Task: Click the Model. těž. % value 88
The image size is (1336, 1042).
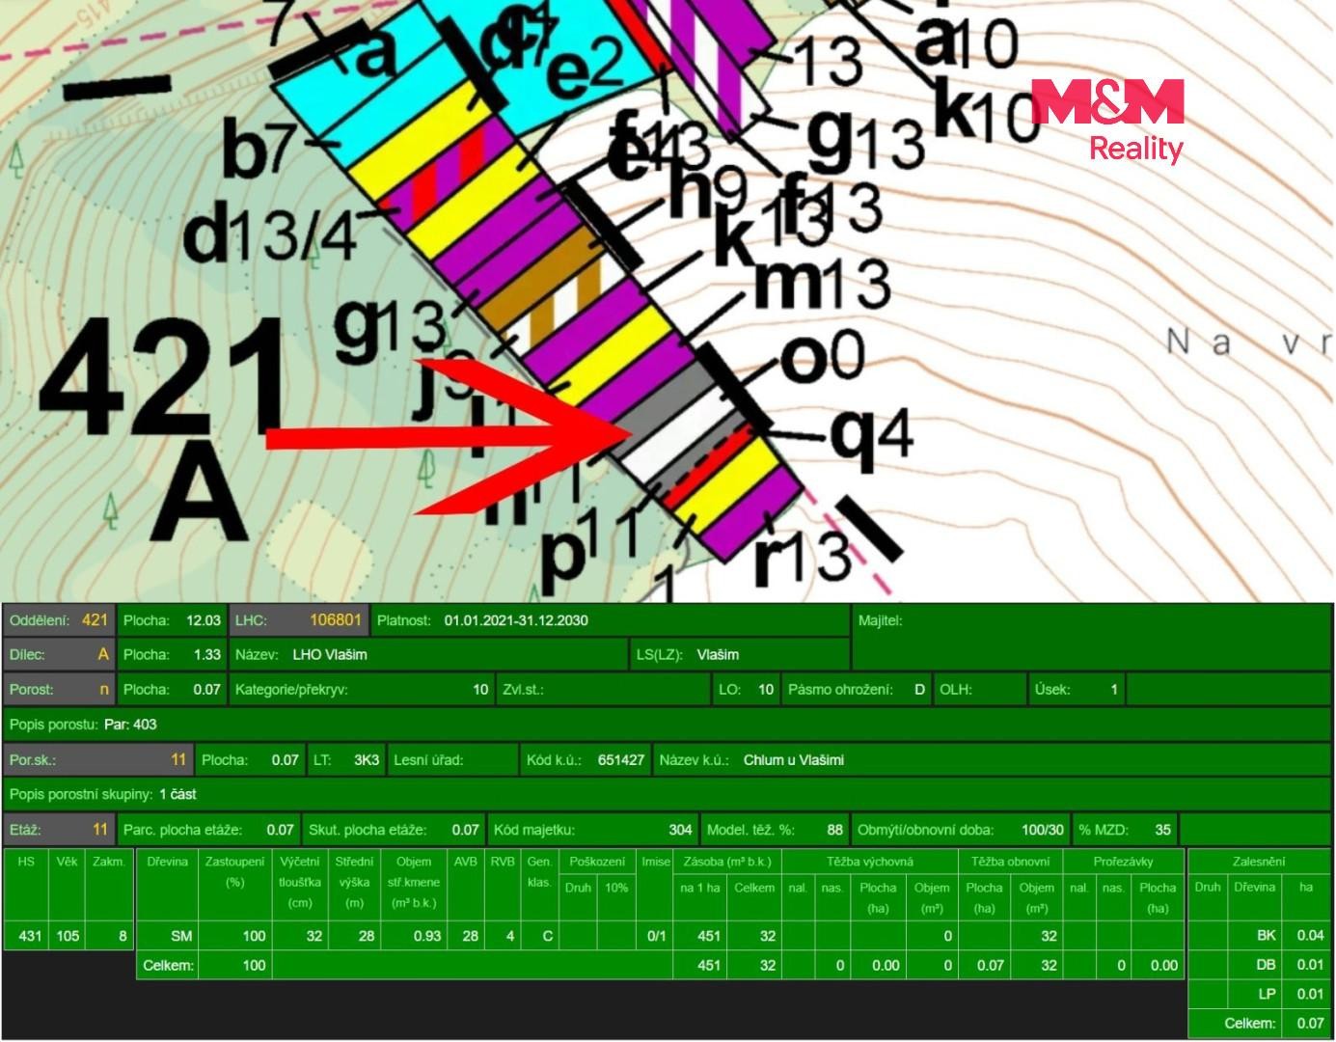Action: [x=834, y=830]
